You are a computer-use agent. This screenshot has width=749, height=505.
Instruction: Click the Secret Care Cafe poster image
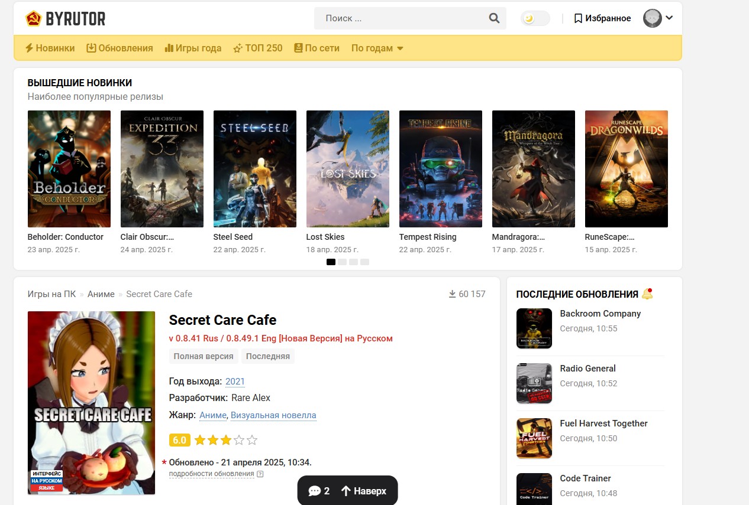coord(91,403)
